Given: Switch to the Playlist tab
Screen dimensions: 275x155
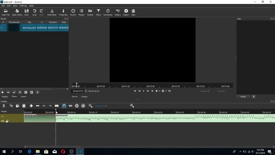Looking at the screenshot, I should coord(5,96).
